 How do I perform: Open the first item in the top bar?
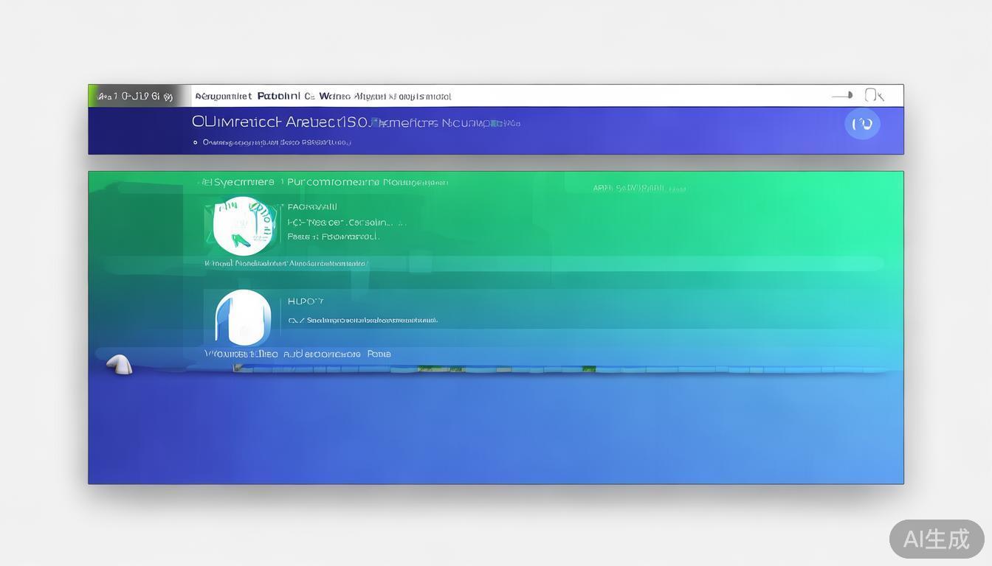pyautogui.click(x=223, y=96)
